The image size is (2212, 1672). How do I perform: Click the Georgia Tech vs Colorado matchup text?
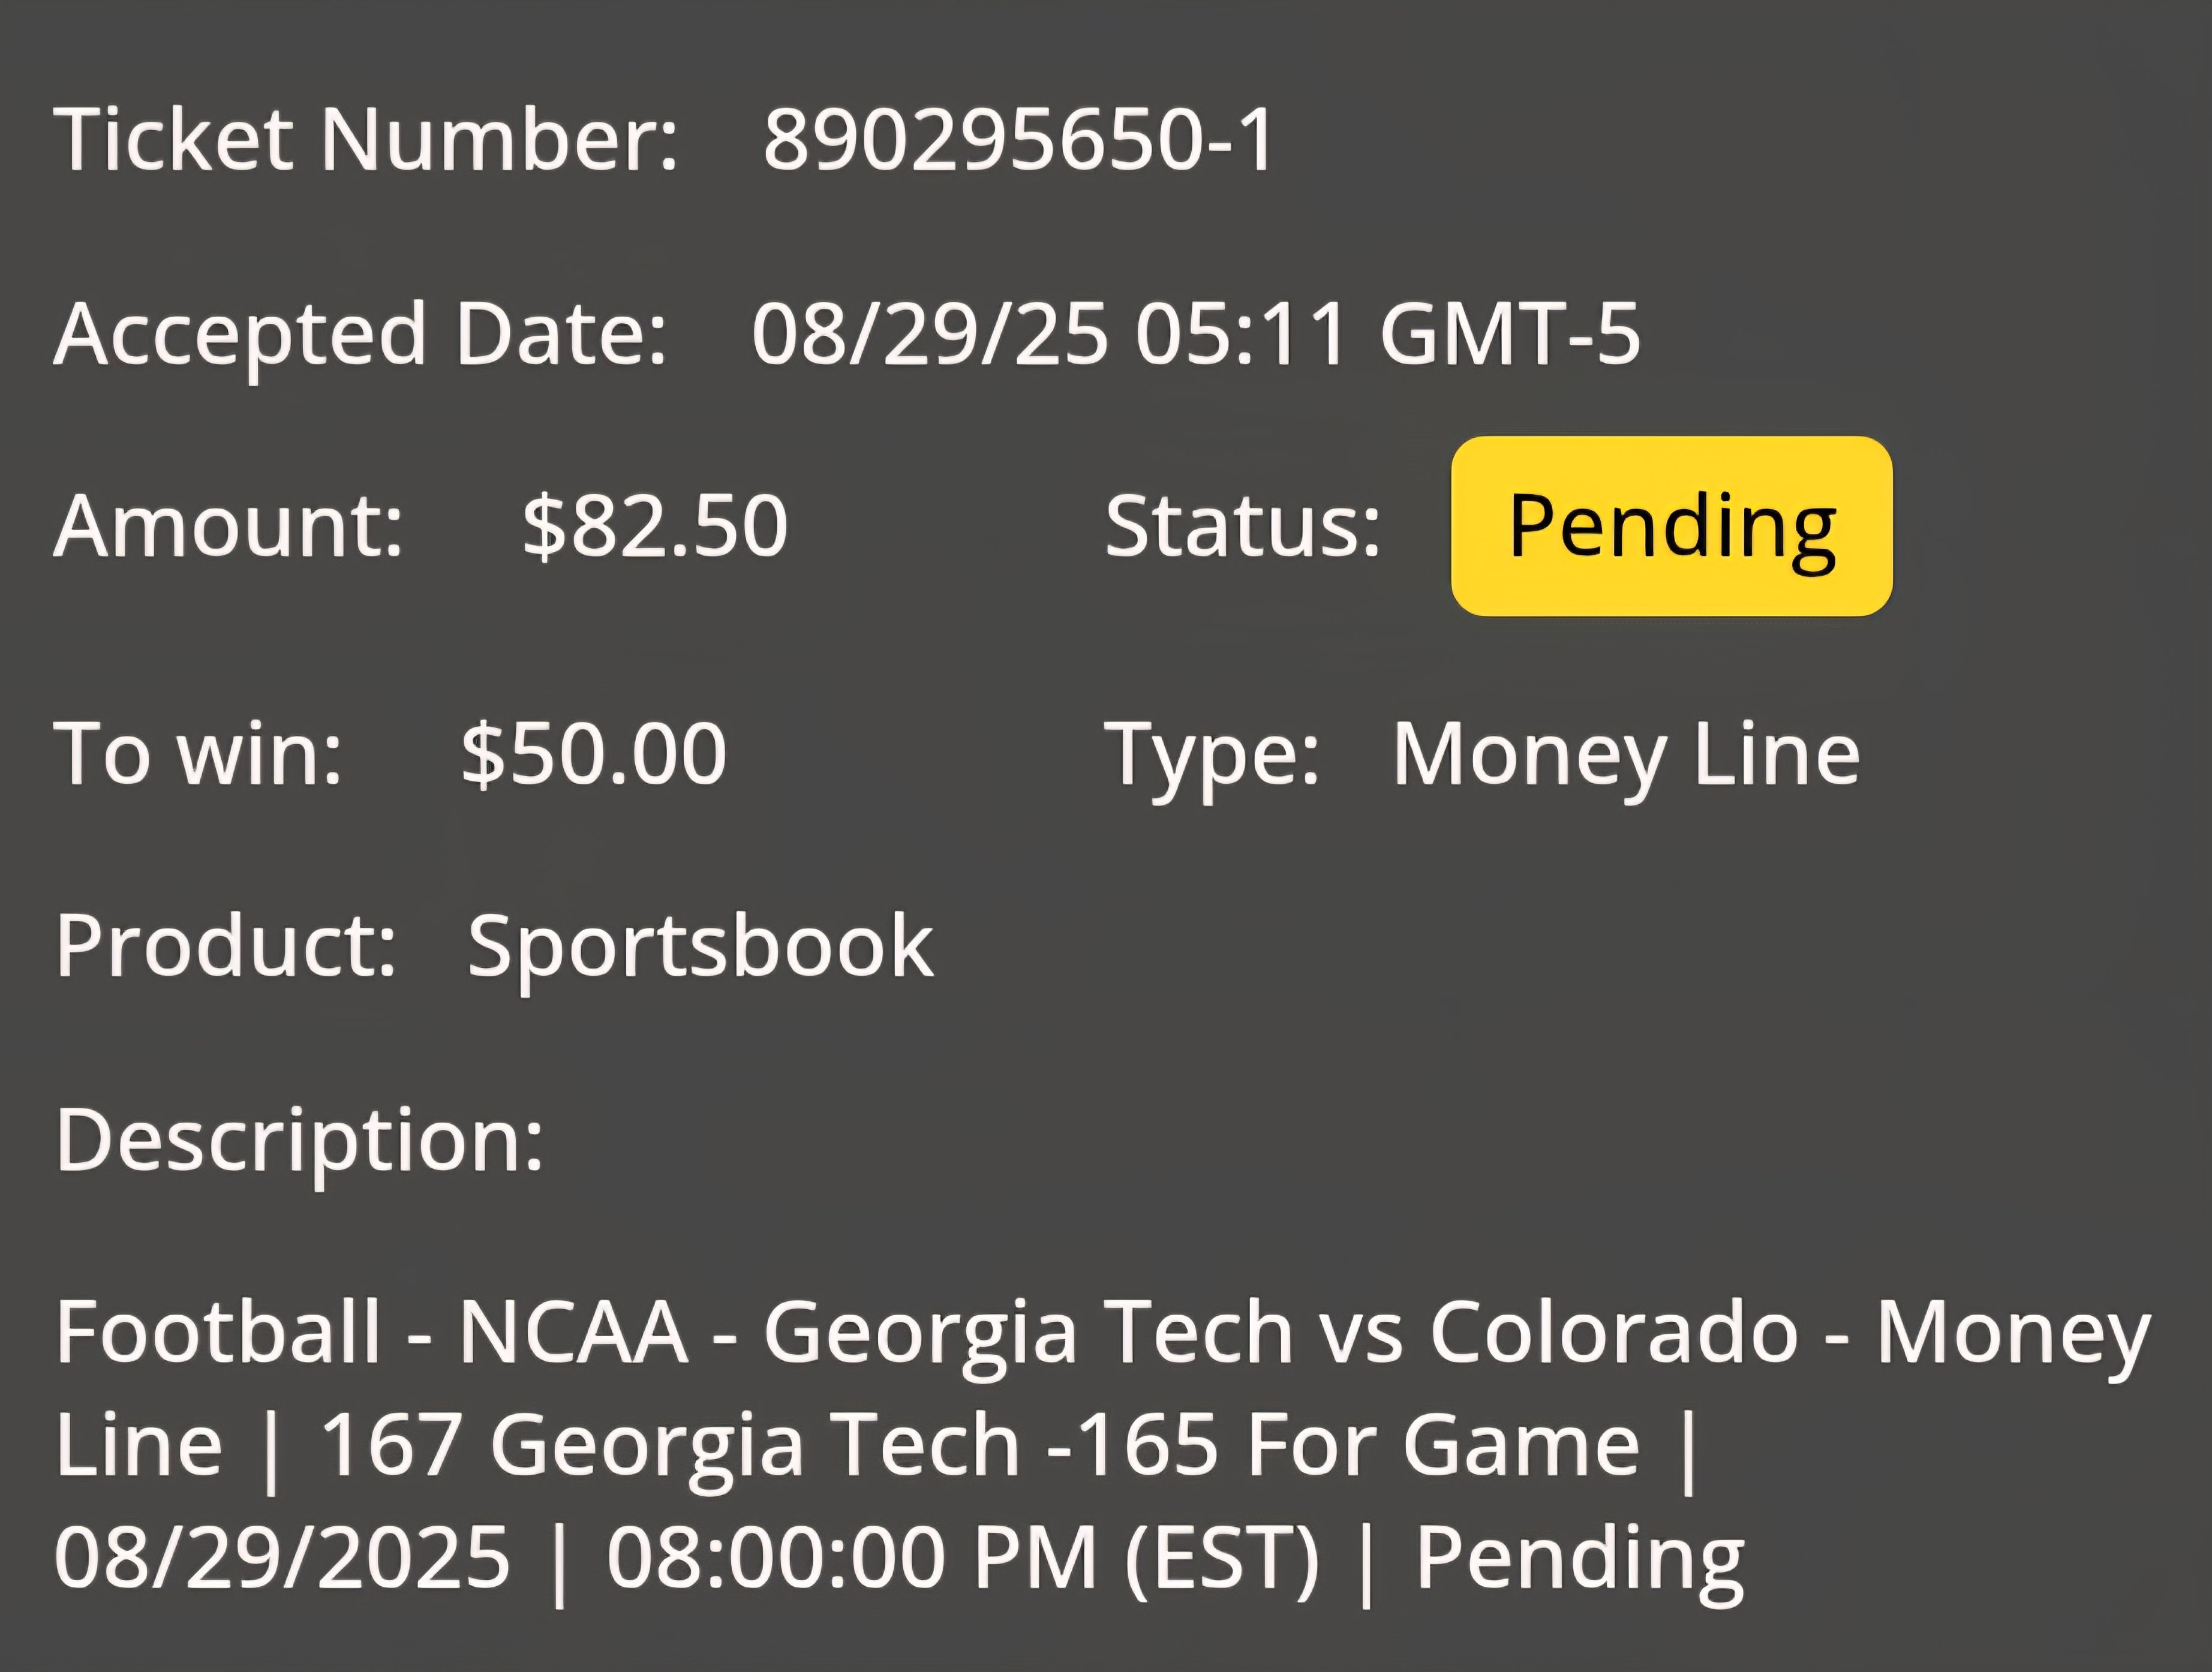1281,1334
